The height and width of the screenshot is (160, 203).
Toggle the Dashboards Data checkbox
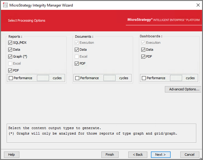tap(144, 49)
